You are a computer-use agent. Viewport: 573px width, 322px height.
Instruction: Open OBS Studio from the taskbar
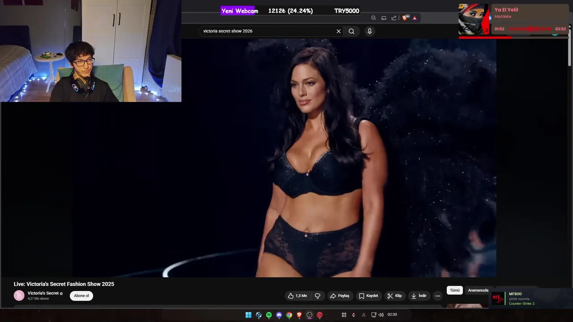309,315
